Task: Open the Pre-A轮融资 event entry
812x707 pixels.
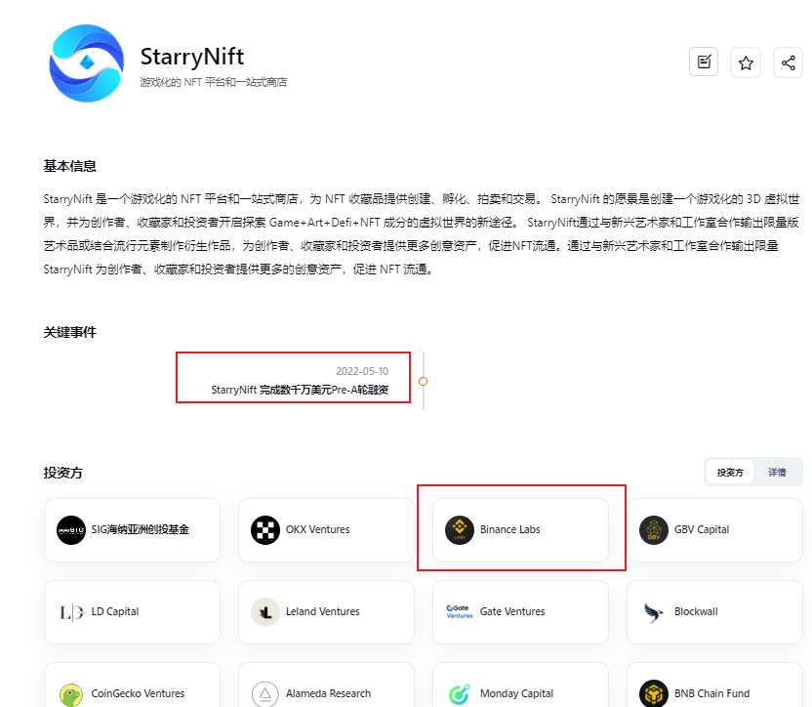Action: point(300,390)
